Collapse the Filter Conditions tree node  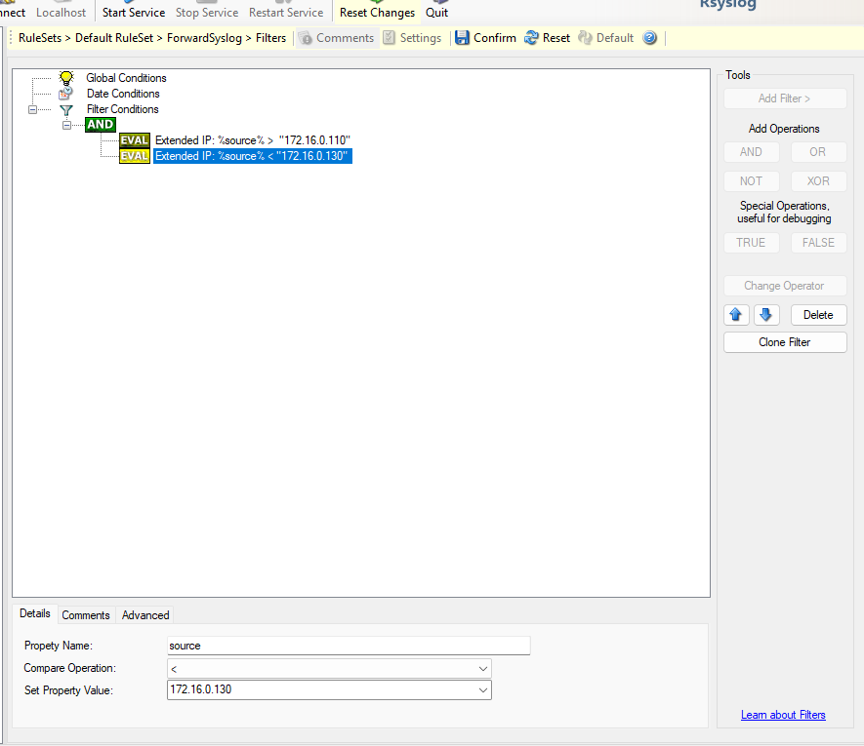(32, 109)
